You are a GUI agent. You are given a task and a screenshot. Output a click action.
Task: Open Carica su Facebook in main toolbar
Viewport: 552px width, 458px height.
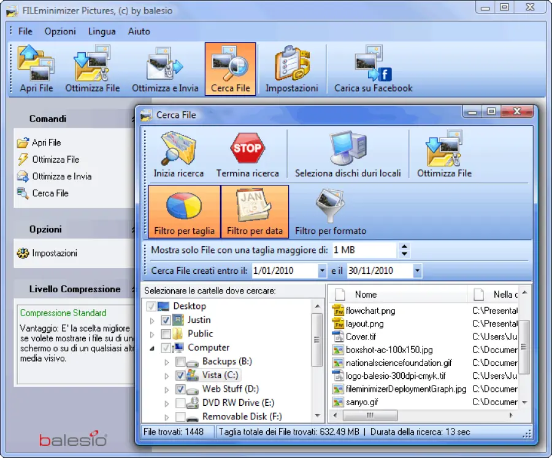coord(373,68)
